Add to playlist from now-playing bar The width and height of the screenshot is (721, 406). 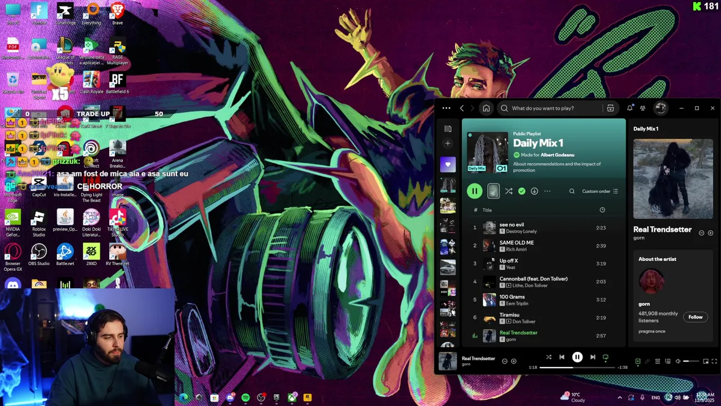[x=514, y=361]
